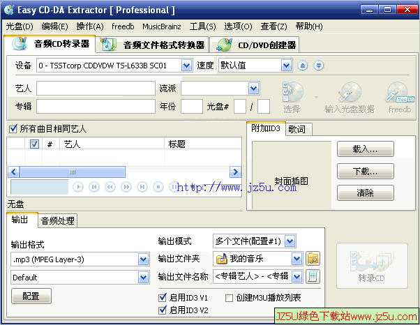Click the track list horizontal scrollbar thumb

tap(73, 172)
